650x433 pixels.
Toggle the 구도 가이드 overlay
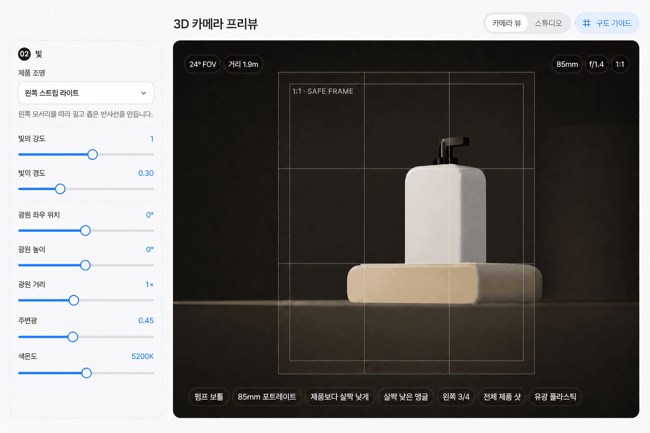point(607,23)
